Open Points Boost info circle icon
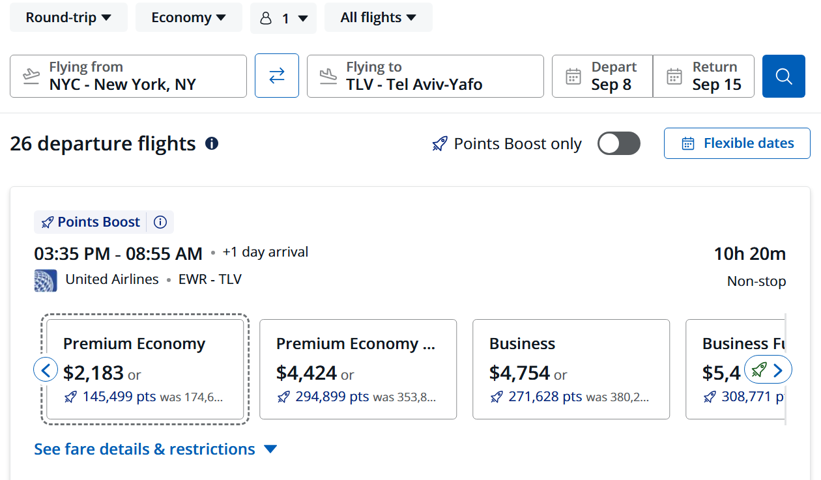The image size is (821, 480). point(160,222)
